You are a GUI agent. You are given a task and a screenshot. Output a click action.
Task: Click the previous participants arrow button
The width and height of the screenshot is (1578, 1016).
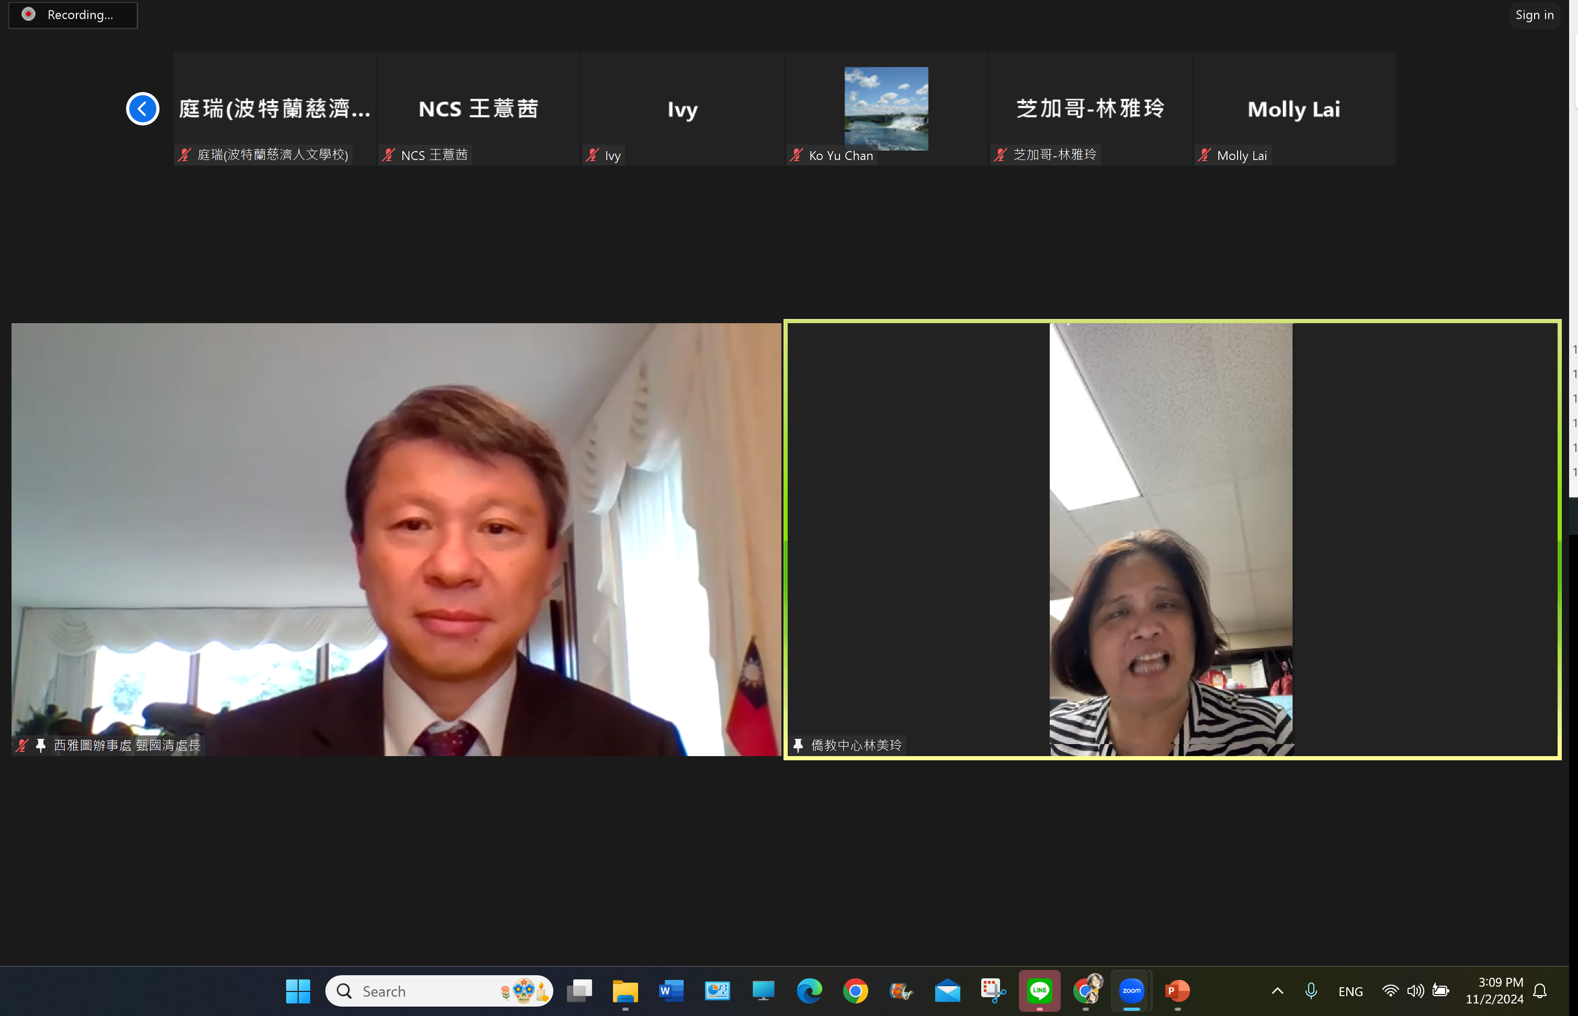(142, 109)
